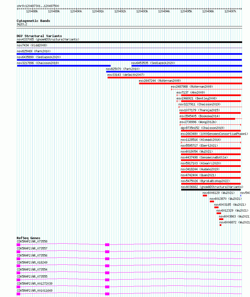This screenshot has height=297, width=250.
Task: Click chr9:120487301..120497500 coordinates text
Action: click(38, 6)
